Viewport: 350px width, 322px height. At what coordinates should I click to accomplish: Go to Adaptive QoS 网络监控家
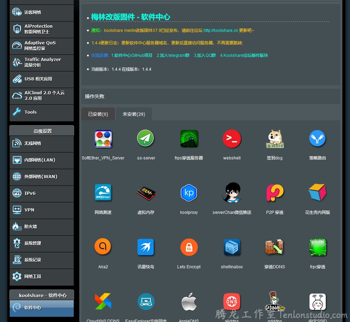[42, 46]
